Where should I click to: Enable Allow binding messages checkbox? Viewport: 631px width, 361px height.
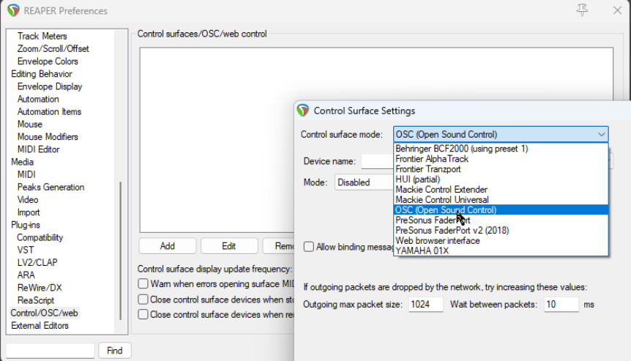tap(309, 247)
